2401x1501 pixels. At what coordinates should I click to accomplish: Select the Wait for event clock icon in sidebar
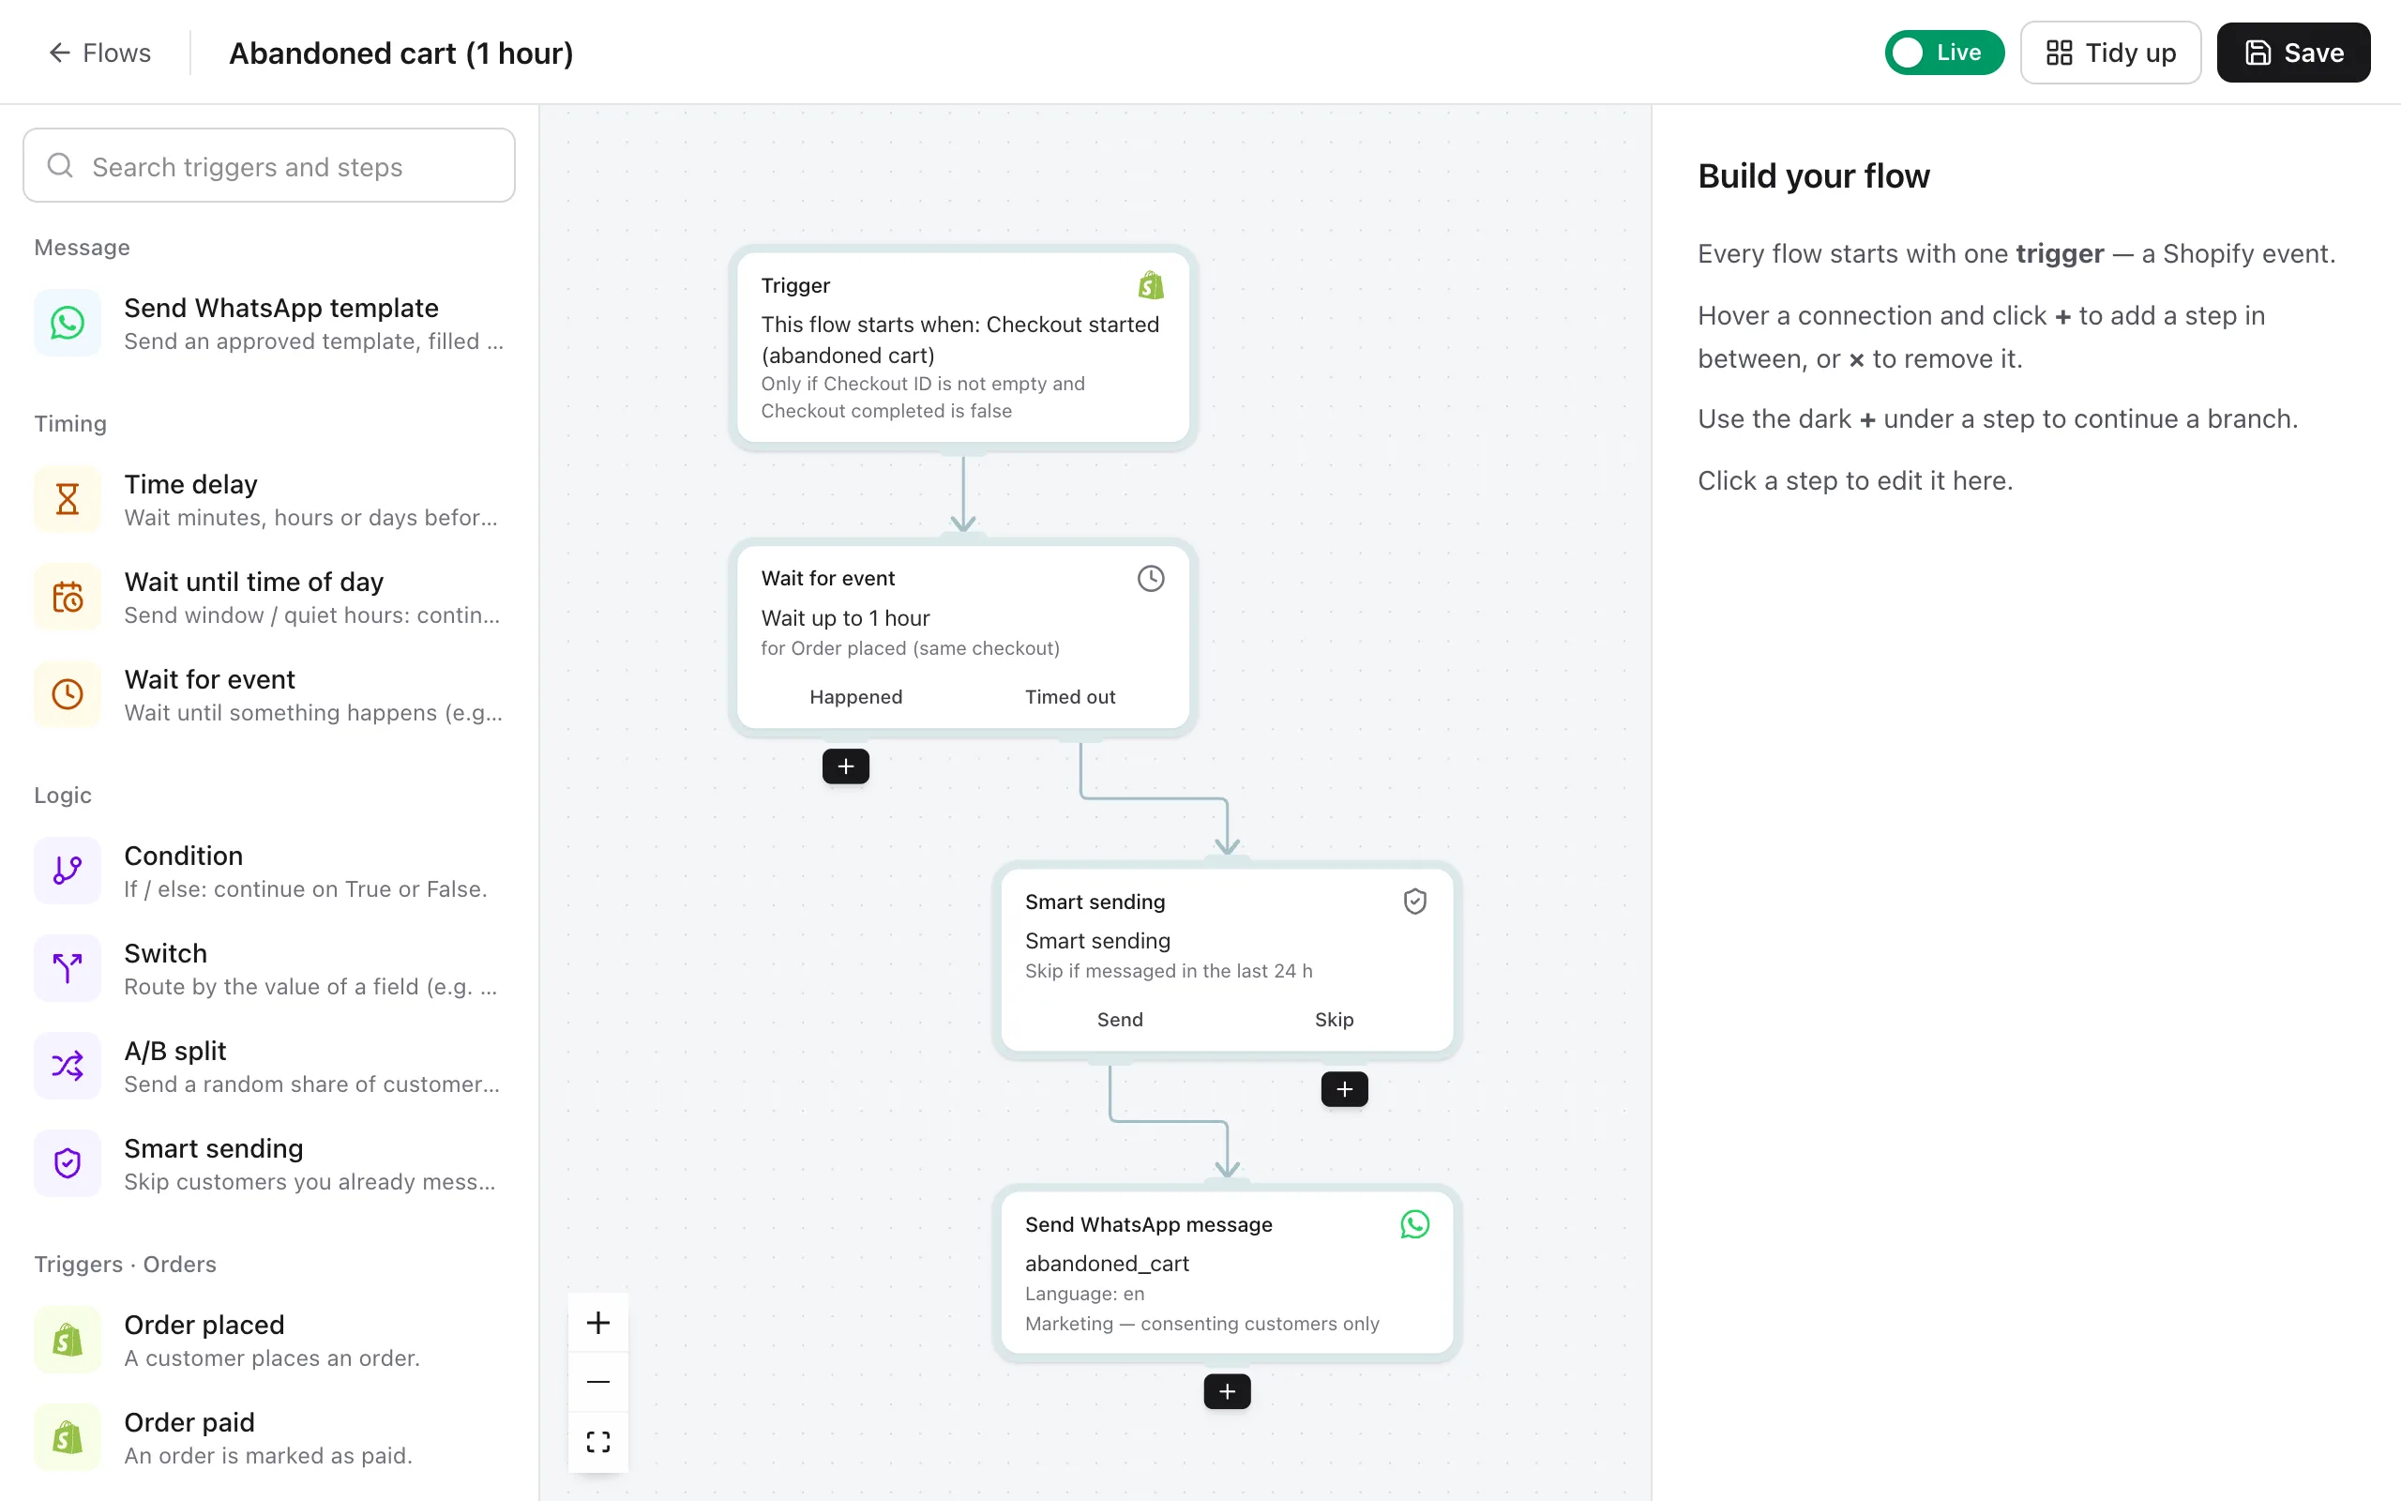point(68,694)
